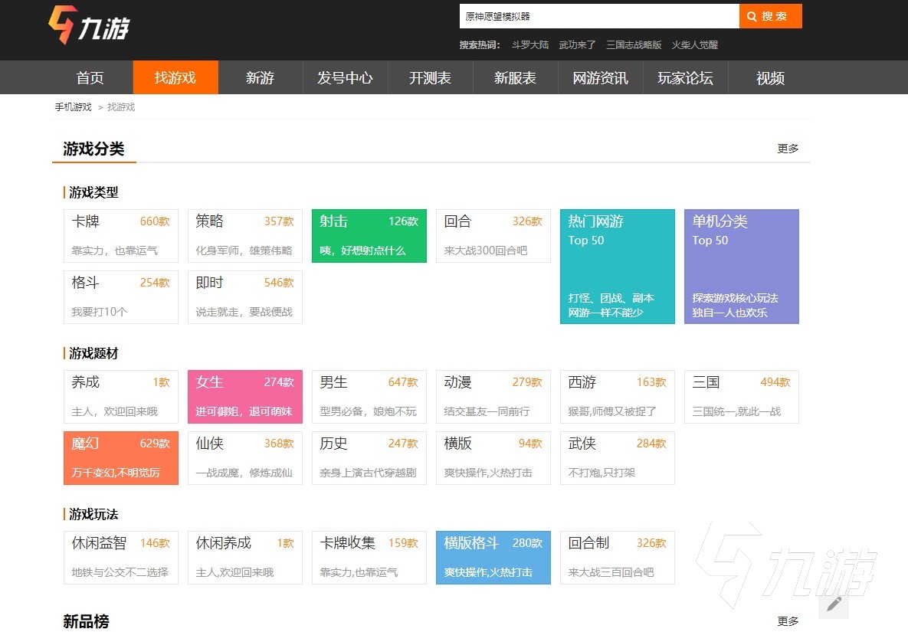Image resolution: width=908 pixels, height=632 pixels.
Task: Select the green 射击 category tile
Action: pos(369,236)
